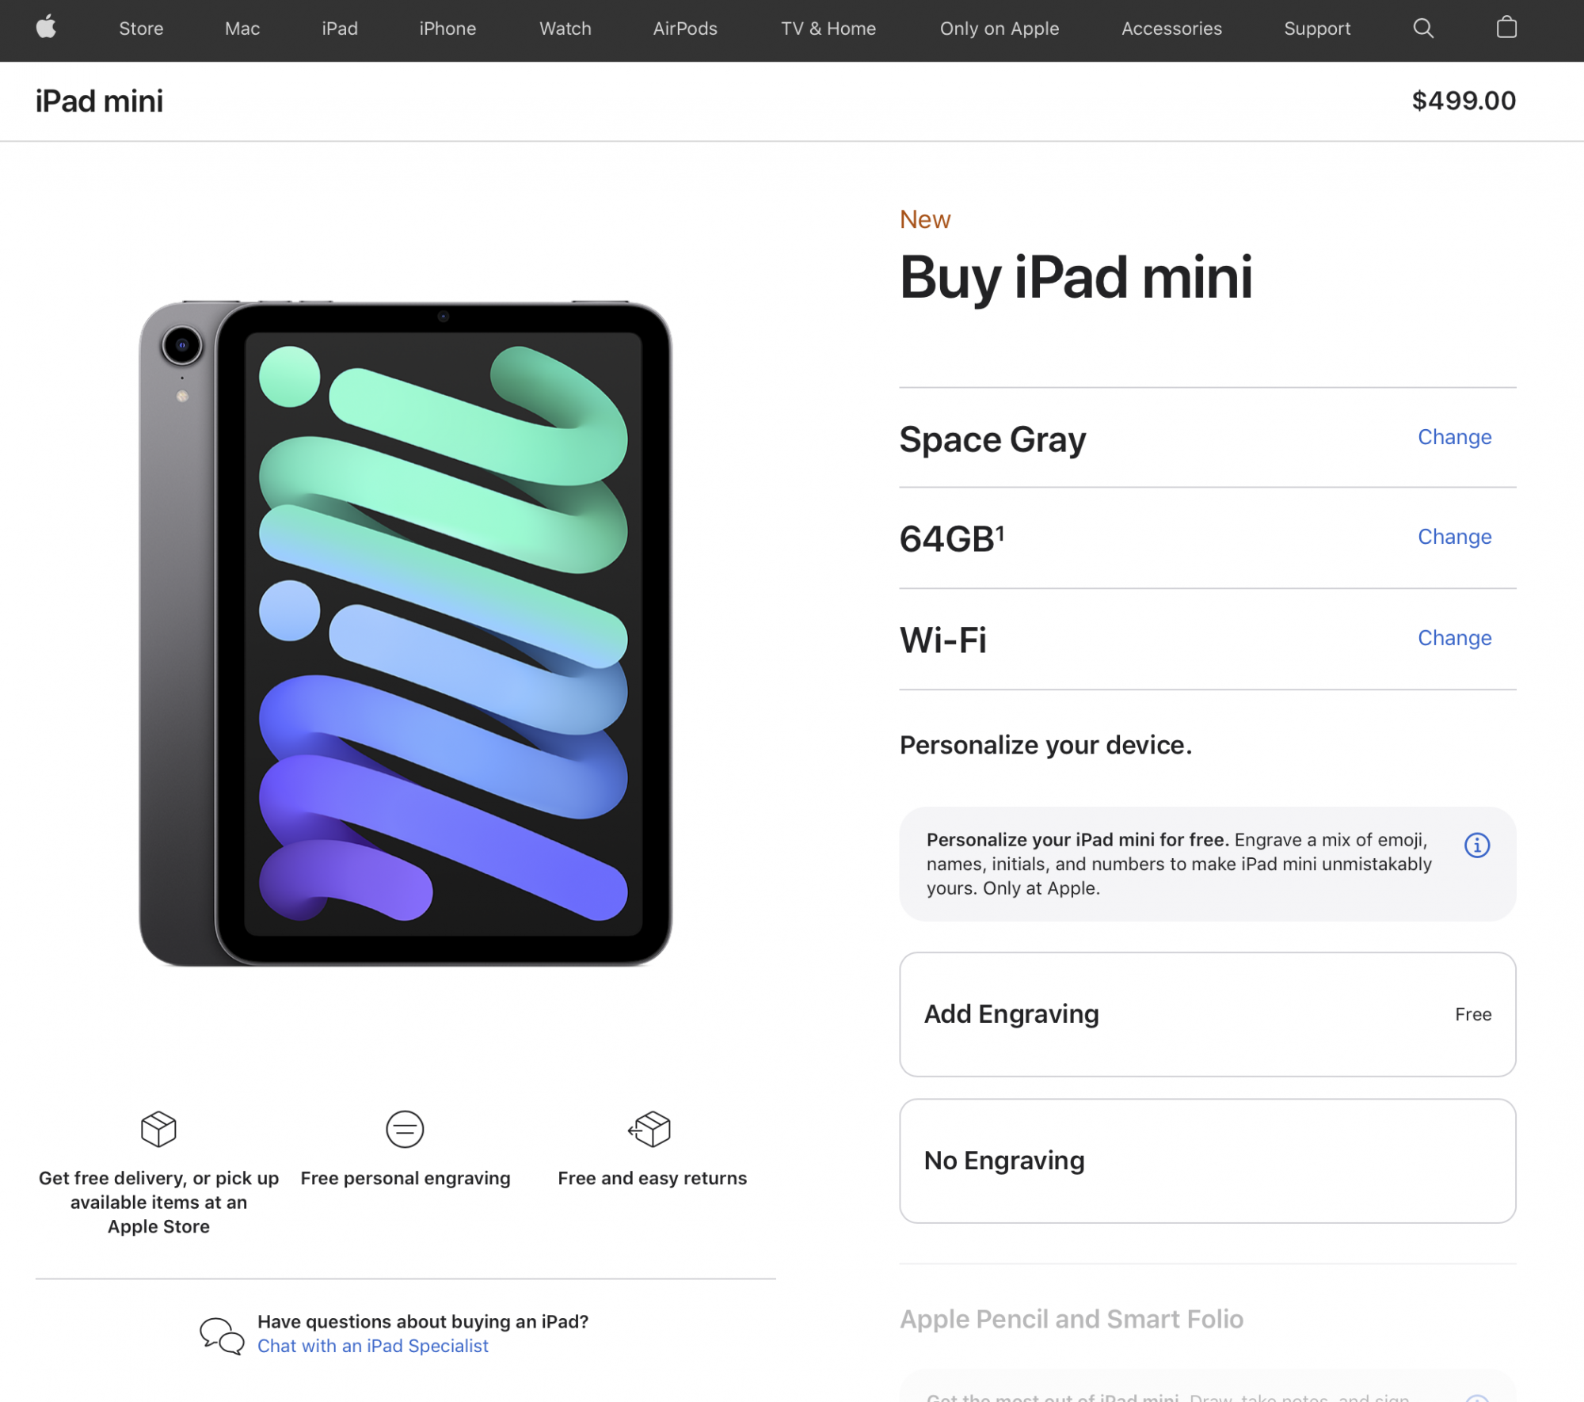1584x1402 pixels.
Task: Open the Only on Apple menu
Action: (x=1000, y=28)
